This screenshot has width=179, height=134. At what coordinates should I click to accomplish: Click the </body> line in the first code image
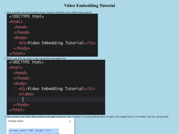pyautogui.click(x=22, y=48)
